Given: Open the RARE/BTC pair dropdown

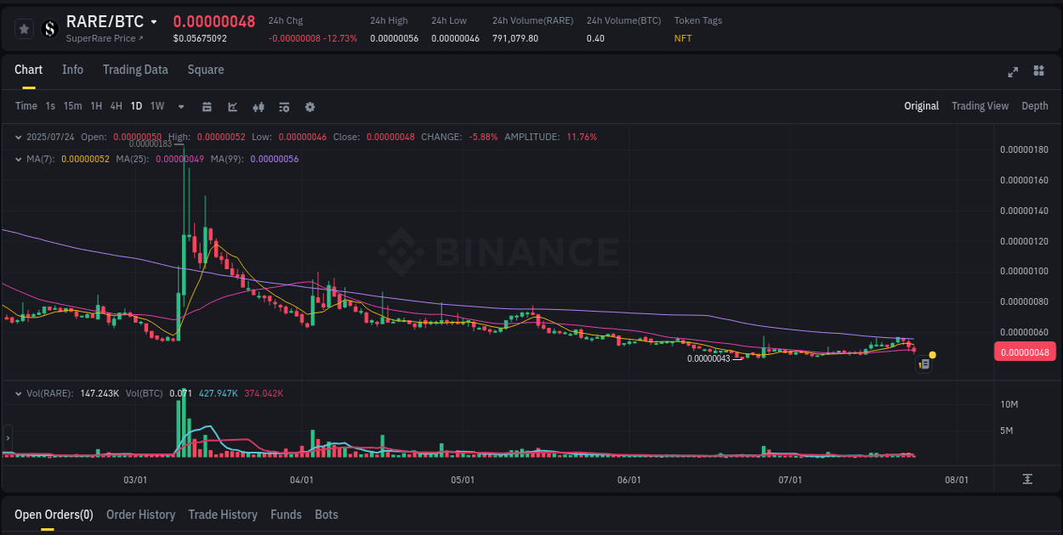Looking at the screenshot, I should coord(151,20).
